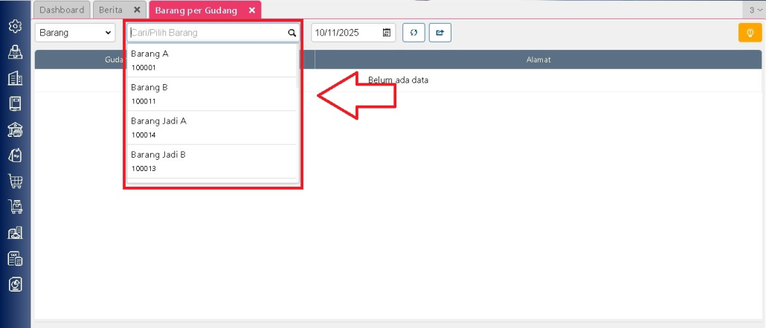
Task: Expand the tab count dropdown at top right
Action: tap(755, 10)
